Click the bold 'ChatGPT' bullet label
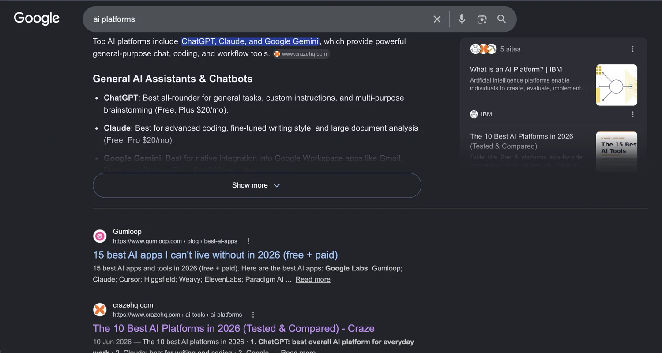The width and height of the screenshot is (662, 353). 121,98
